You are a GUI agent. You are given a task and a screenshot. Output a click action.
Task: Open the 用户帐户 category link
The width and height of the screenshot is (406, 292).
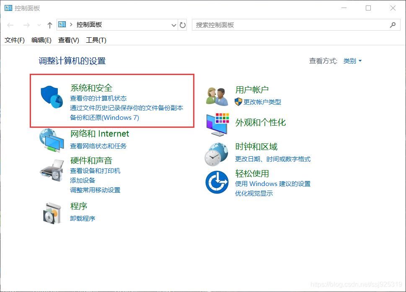tap(252, 90)
